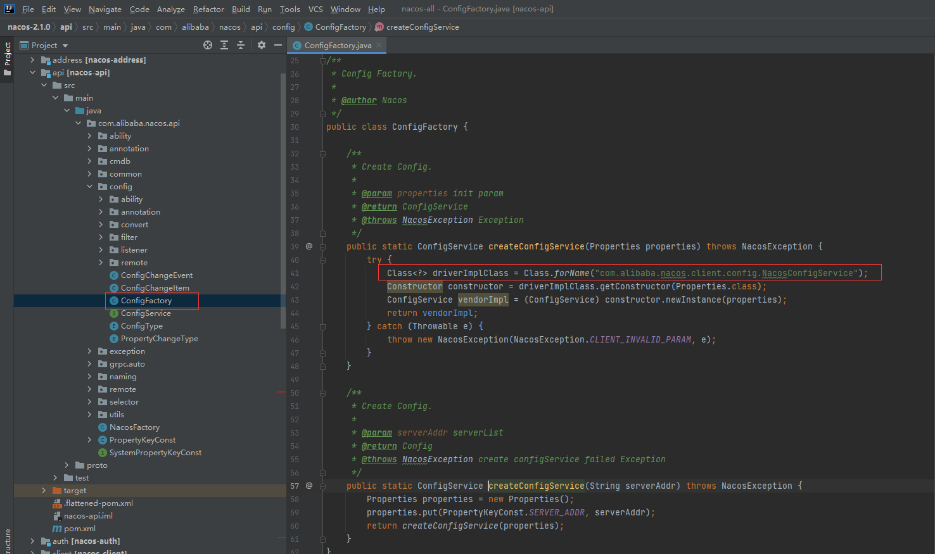Fold the try block at line 40
The height and width of the screenshot is (554, 935).
[x=322, y=260]
